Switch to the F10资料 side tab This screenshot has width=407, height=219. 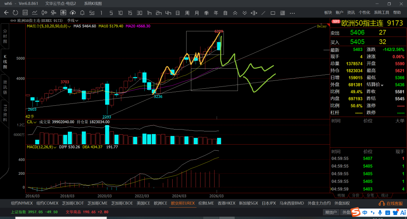pyautogui.click(x=5, y=113)
